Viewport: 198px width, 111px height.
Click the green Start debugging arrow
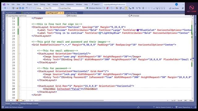[x=87, y=8]
